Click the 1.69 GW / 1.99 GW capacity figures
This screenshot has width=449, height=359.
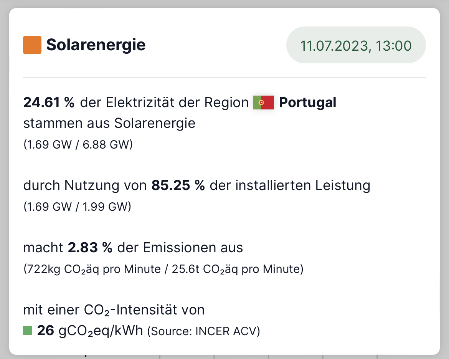point(77,207)
